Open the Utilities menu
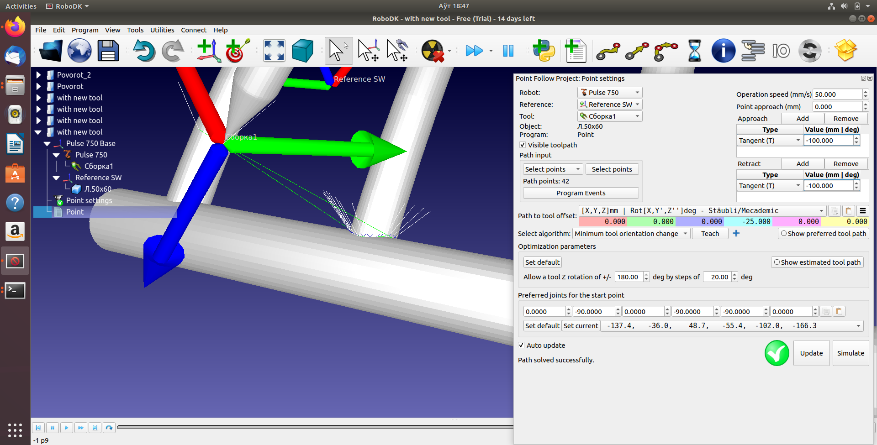The width and height of the screenshot is (877, 445). pyautogui.click(x=162, y=30)
